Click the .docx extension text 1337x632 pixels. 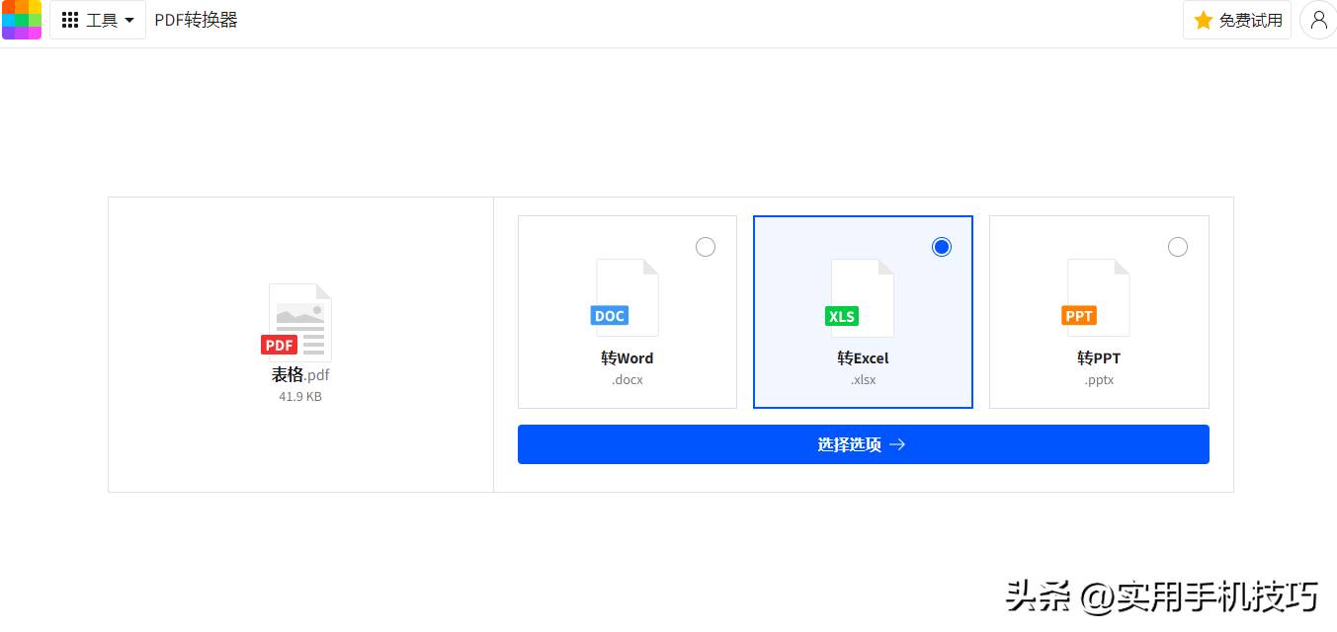click(x=627, y=380)
